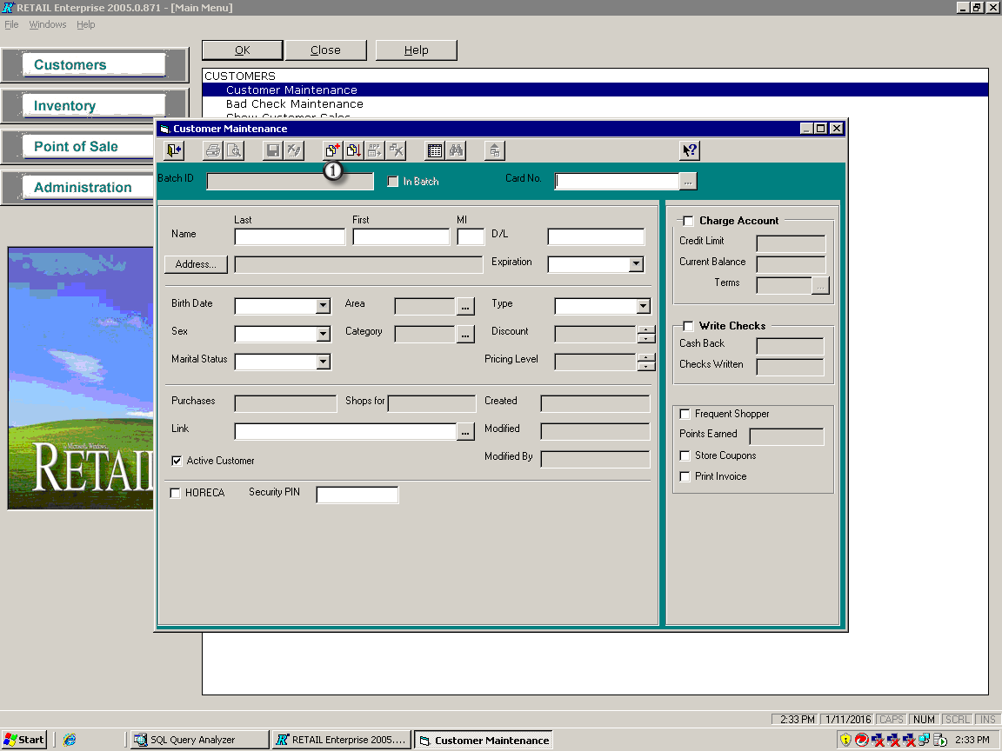Select Customer Maintenance list item
Screen dimensions: 1002x751
tap(595, 90)
